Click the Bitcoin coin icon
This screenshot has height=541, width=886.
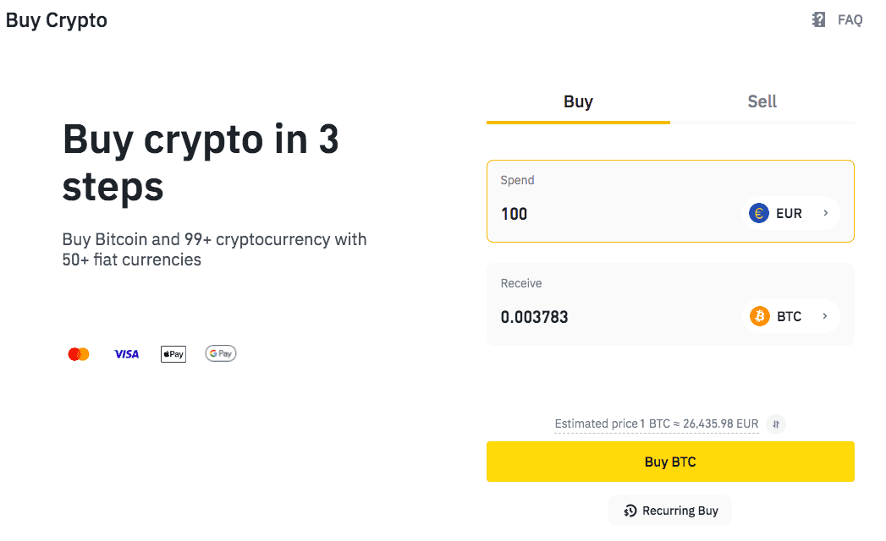(760, 316)
